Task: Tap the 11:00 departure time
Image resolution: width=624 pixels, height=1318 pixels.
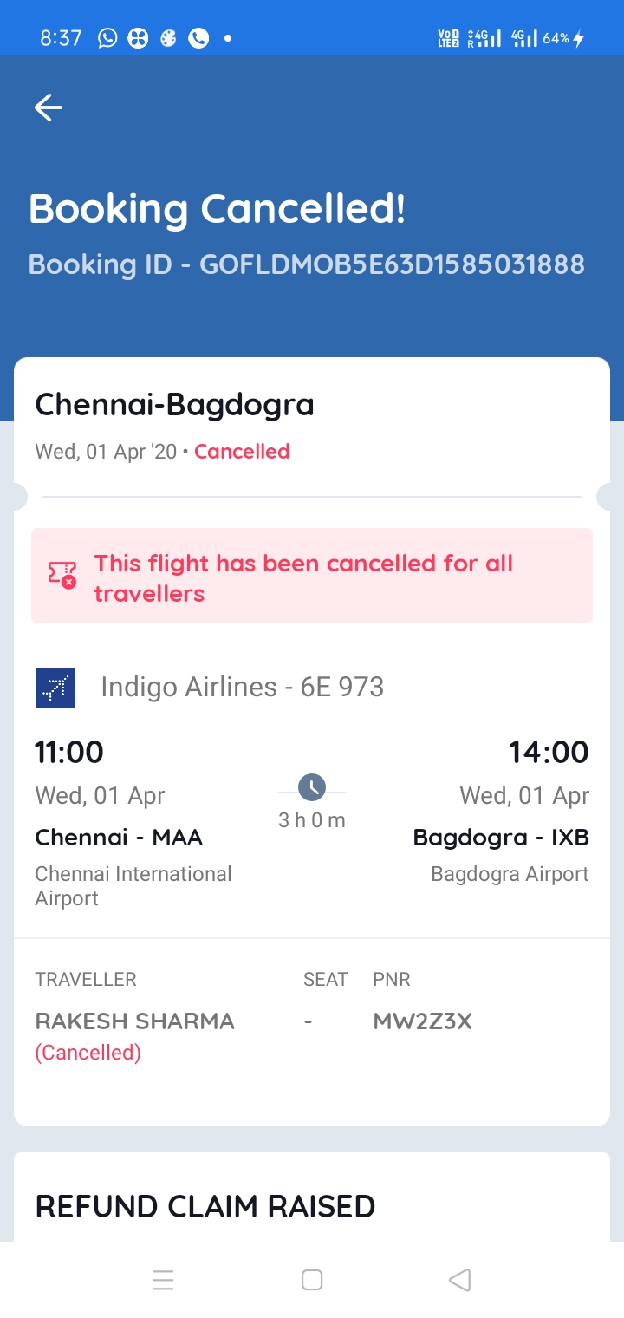Action: [x=69, y=752]
